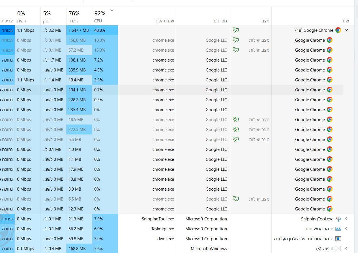Image resolution: width=358 pixels, height=253 pixels.
Task: Sort by the CPU 92% column header
Action: tap(105, 16)
